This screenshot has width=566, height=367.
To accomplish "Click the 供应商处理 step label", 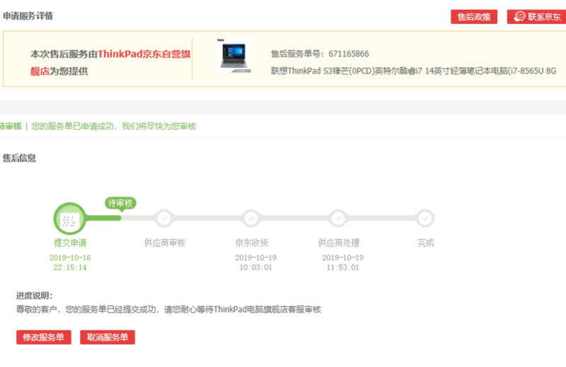I will [339, 243].
